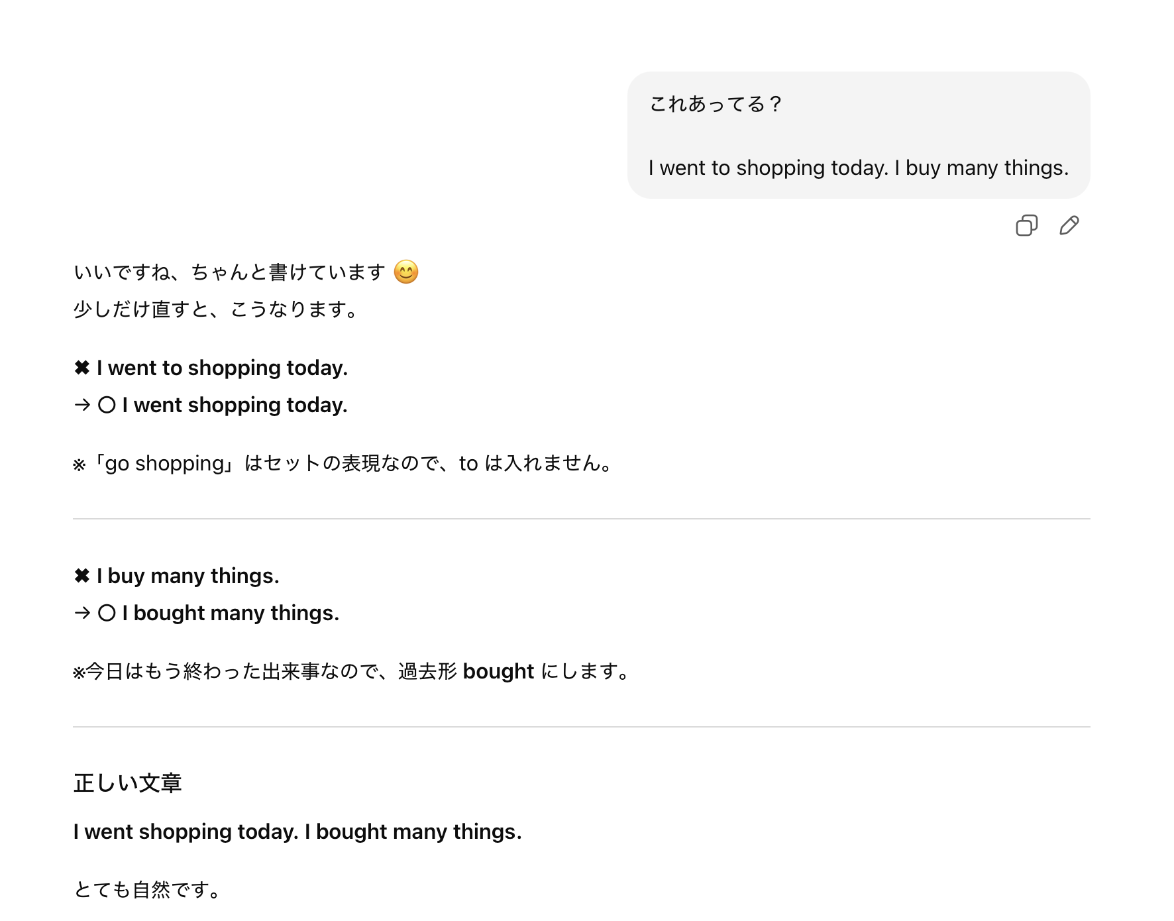The height and width of the screenshot is (921, 1174).
Task: Edit the user message with the pencil icon
Action: coord(1069,226)
